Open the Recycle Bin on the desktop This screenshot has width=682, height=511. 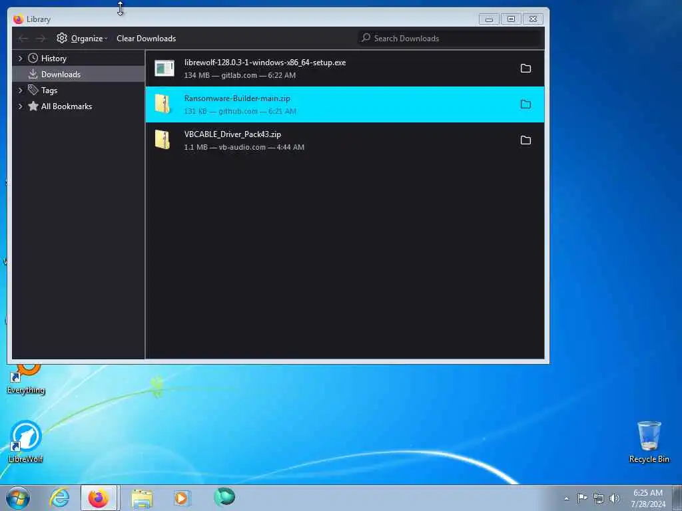click(649, 442)
